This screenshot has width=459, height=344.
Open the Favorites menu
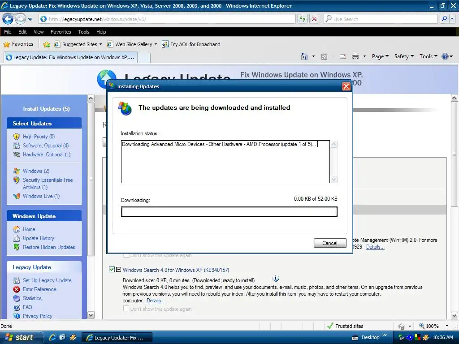(x=61, y=32)
